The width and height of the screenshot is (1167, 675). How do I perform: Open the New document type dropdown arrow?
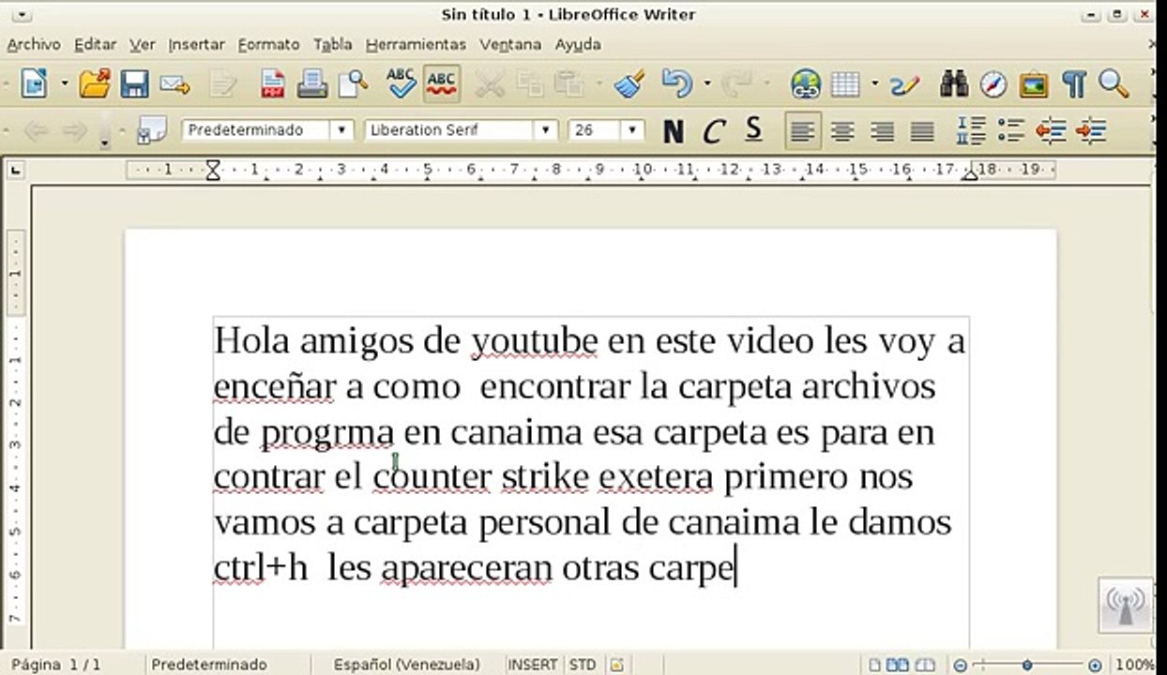tap(64, 84)
